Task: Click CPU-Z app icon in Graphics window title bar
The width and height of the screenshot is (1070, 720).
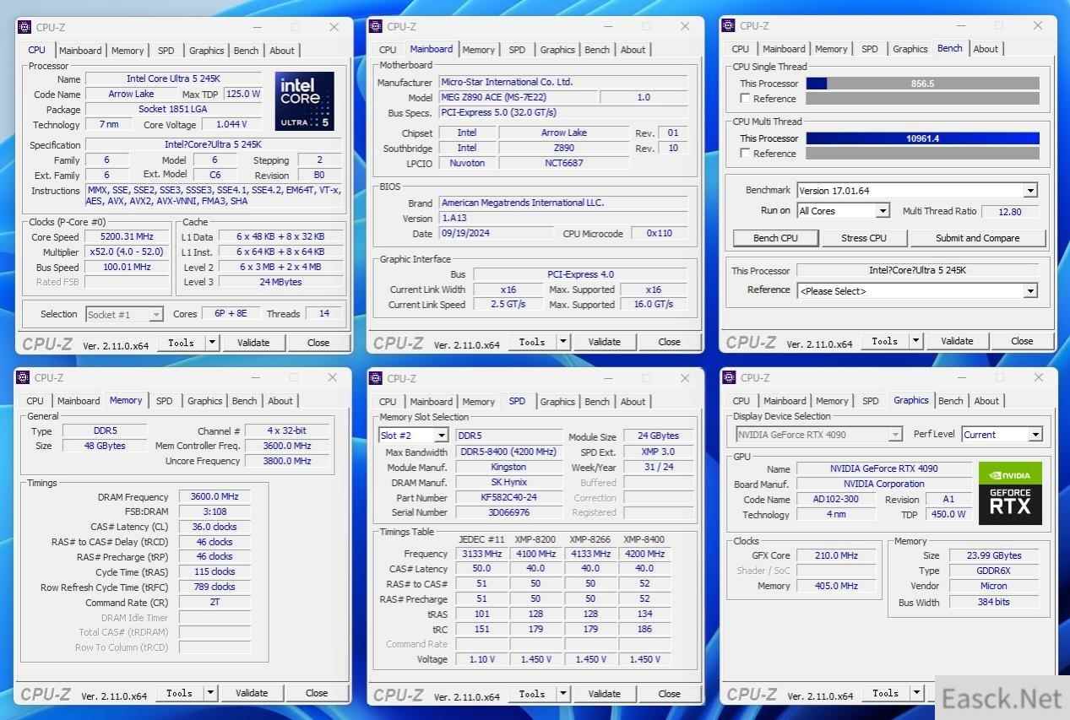Action: 728,378
